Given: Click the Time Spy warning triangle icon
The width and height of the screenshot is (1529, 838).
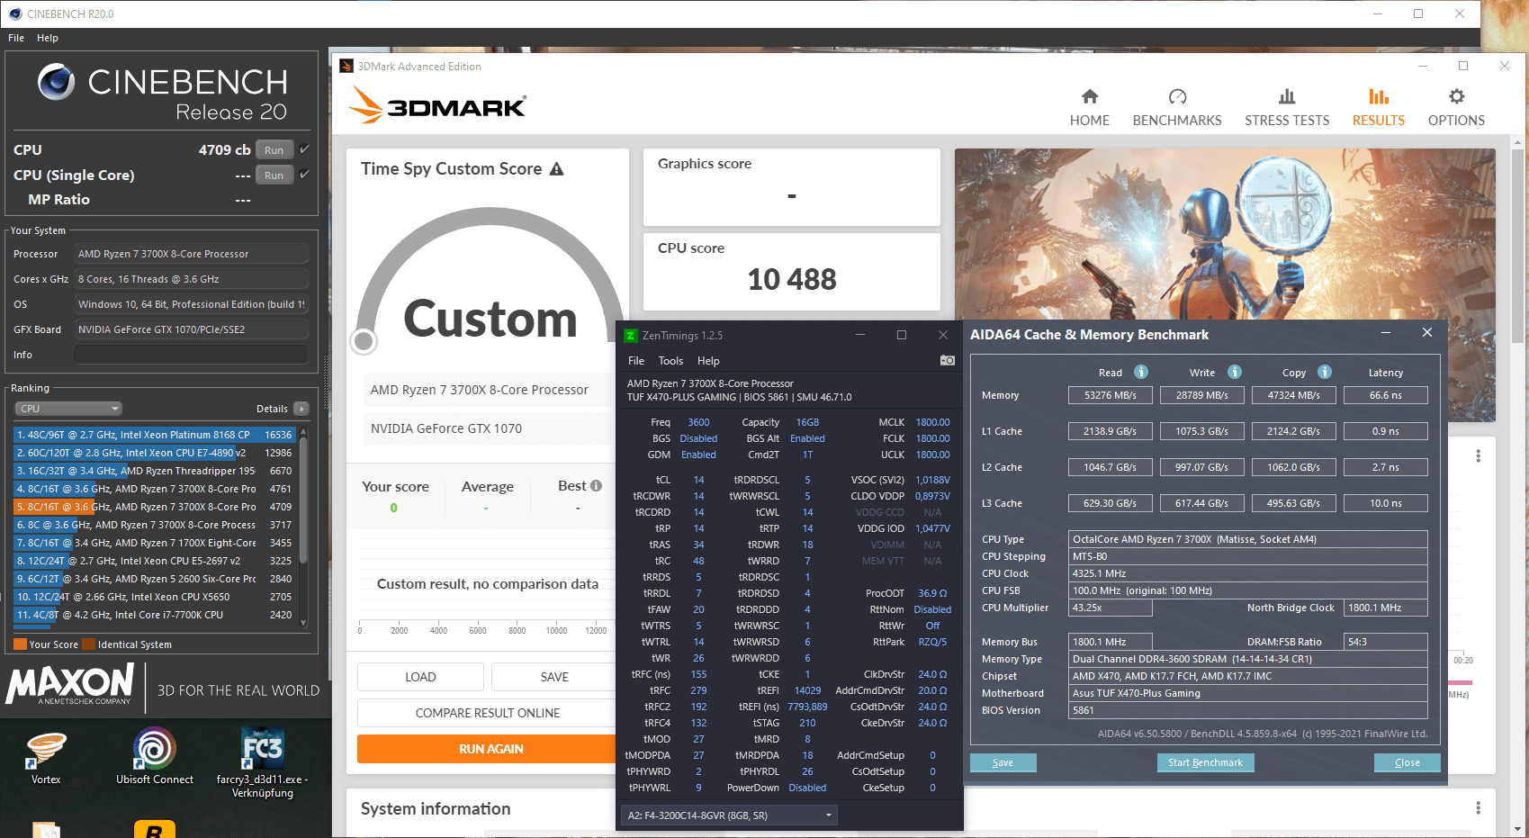Looking at the screenshot, I should point(557,169).
